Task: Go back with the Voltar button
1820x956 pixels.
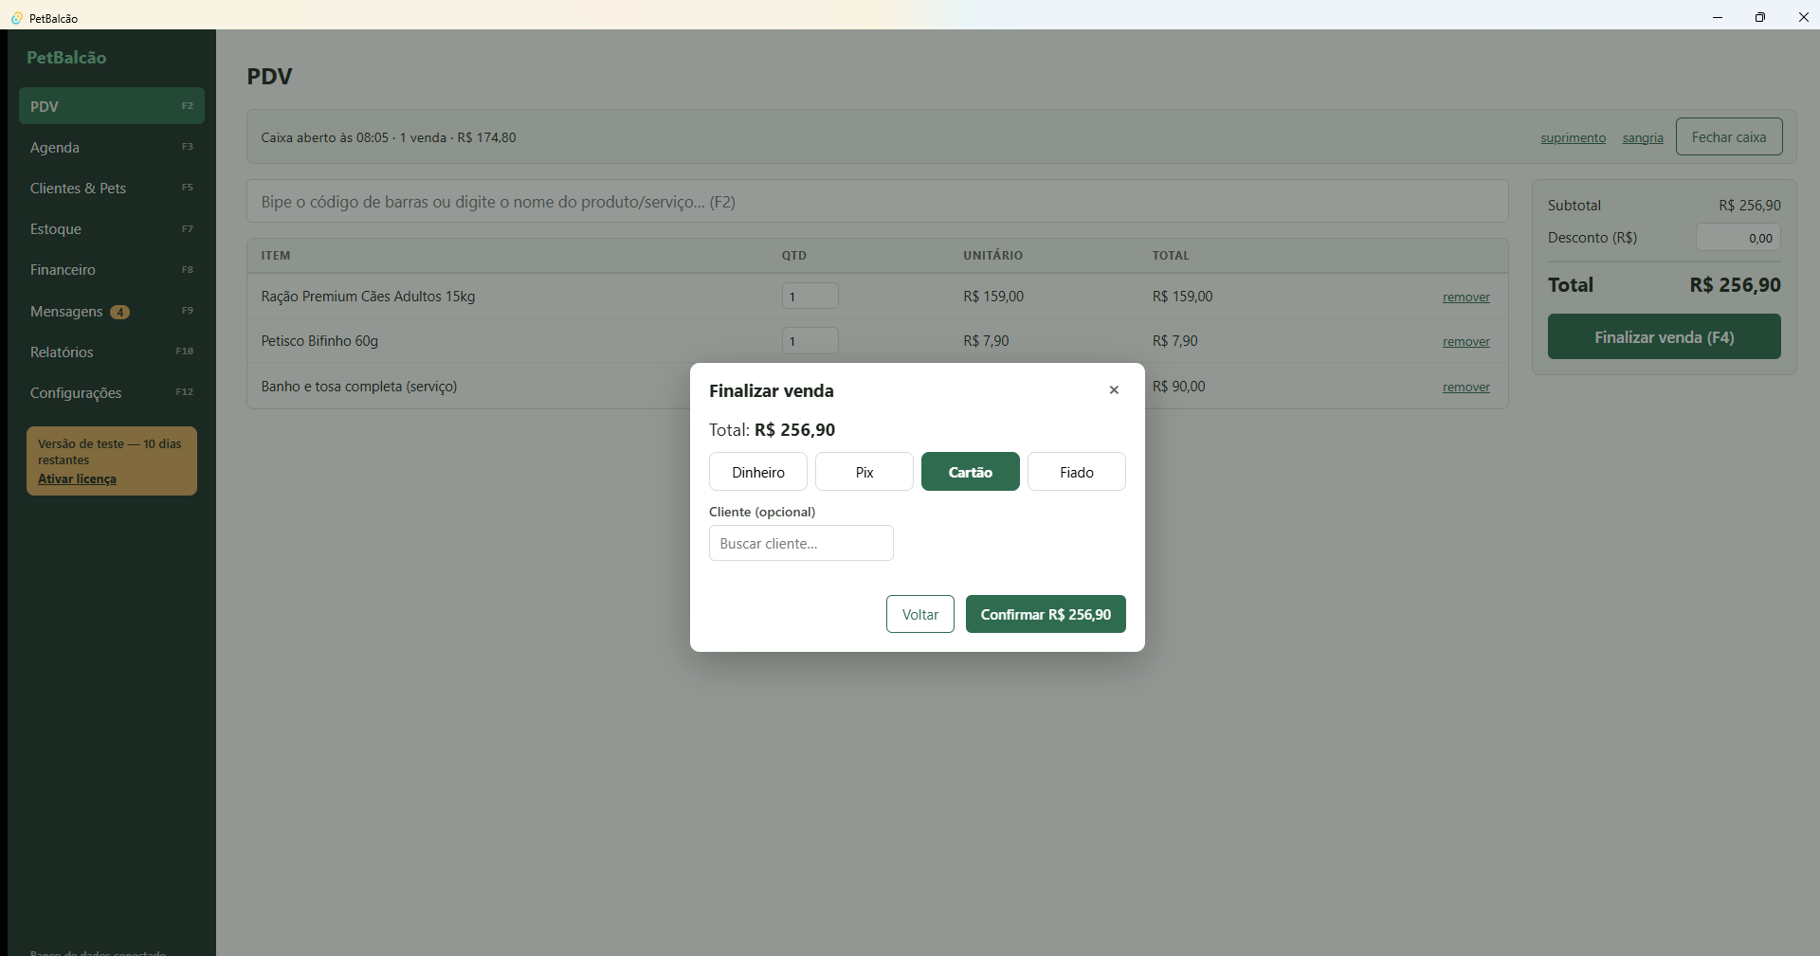Action: 920,614
